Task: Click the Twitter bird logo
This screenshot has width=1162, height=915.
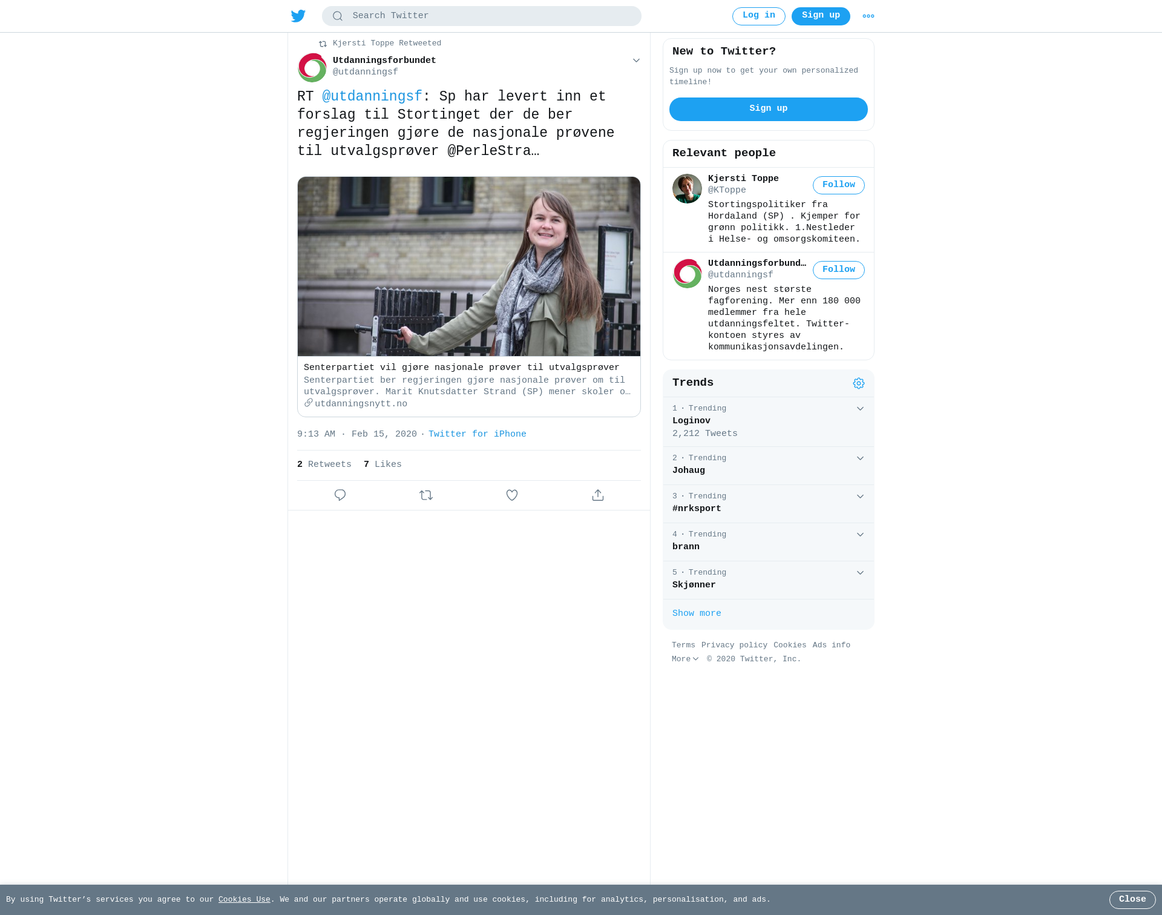Action: point(298,16)
